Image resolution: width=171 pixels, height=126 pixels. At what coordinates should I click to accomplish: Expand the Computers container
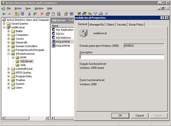click(x=9, y=35)
